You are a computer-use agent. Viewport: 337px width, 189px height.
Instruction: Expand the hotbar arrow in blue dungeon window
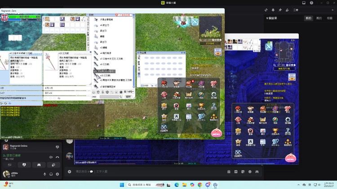tap(256, 51)
